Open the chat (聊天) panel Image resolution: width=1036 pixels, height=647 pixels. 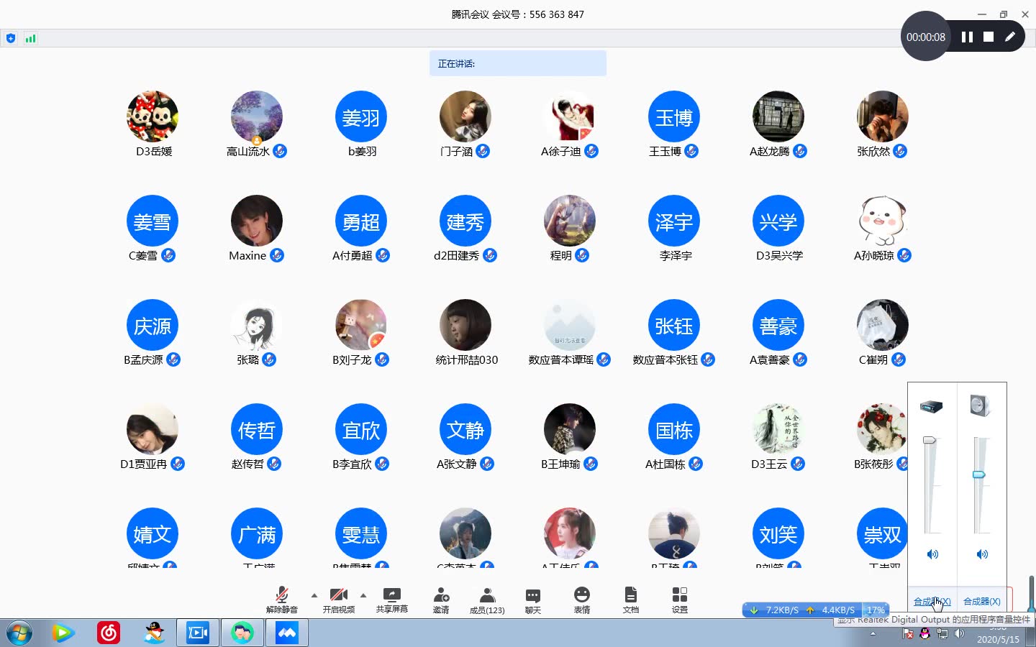click(533, 600)
